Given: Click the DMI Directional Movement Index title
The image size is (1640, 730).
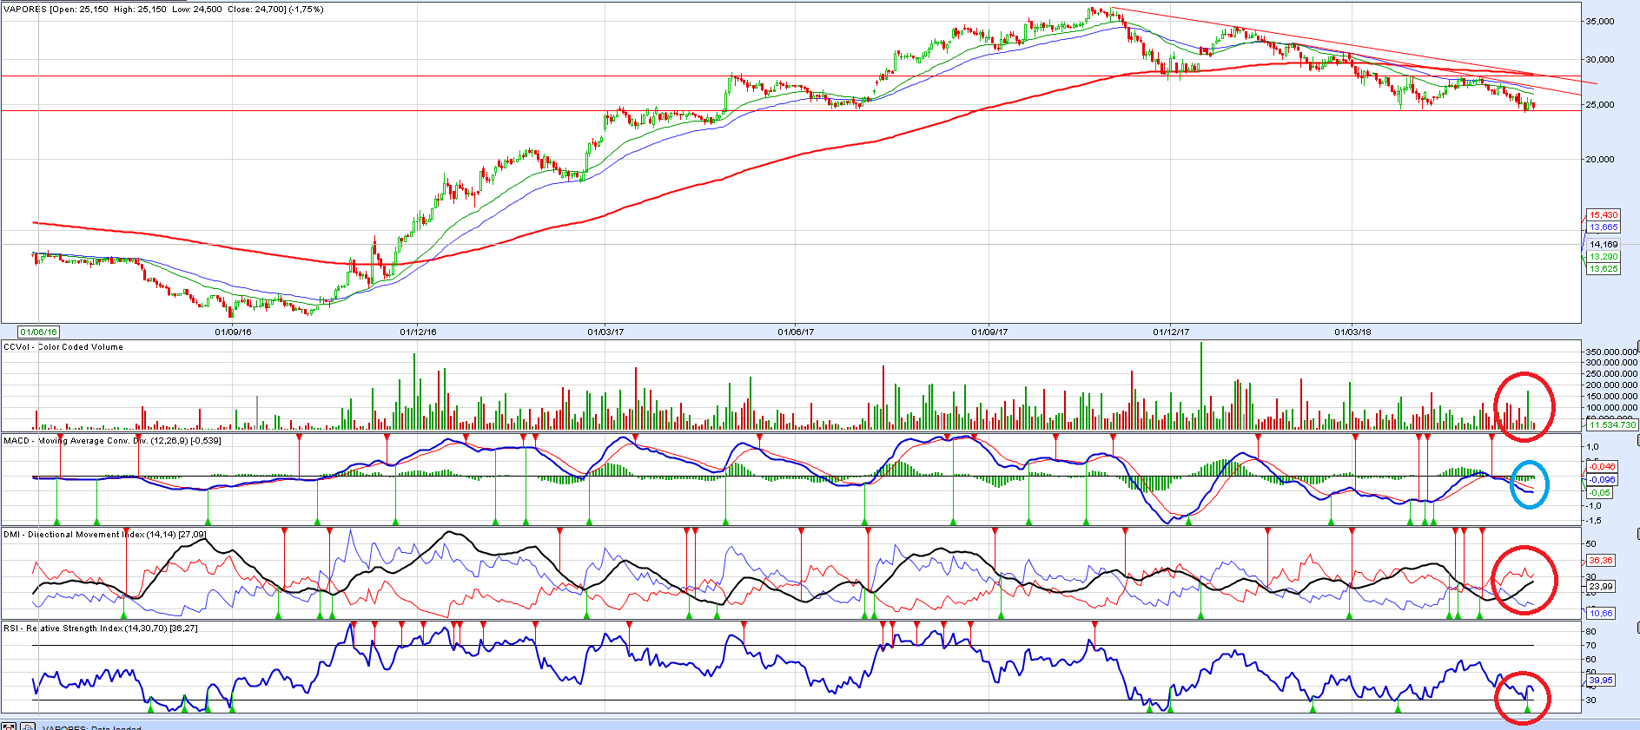Looking at the screenshot, I should click(104, 535).
